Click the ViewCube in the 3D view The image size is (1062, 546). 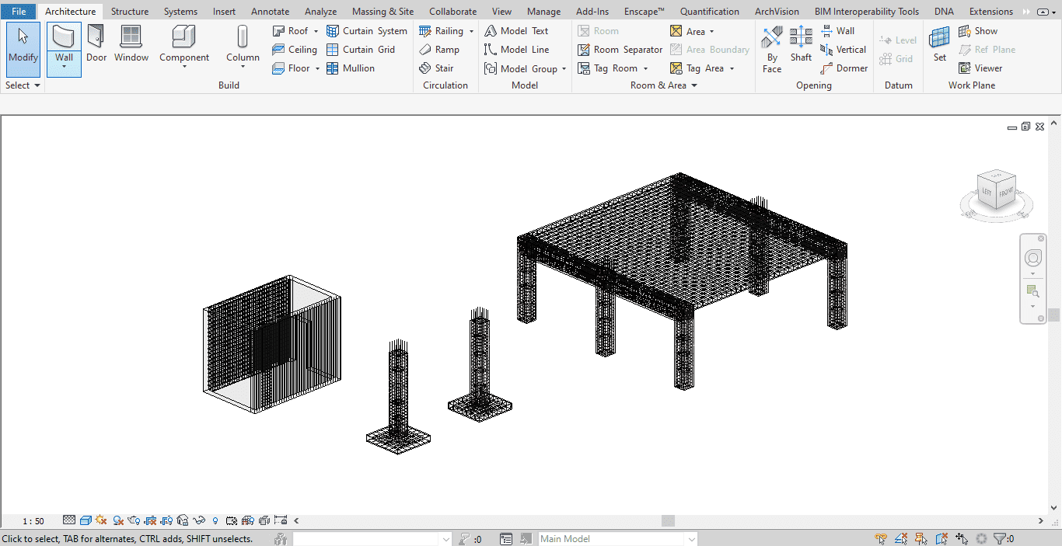(x=996, y=191)
